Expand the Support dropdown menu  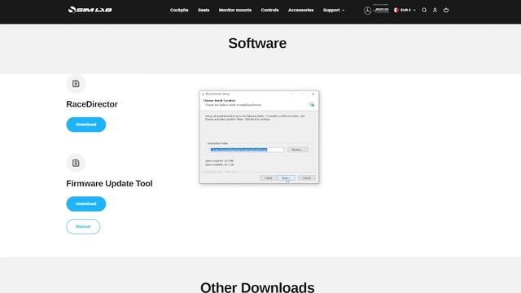pyautogui.click(x=334, y=10)
